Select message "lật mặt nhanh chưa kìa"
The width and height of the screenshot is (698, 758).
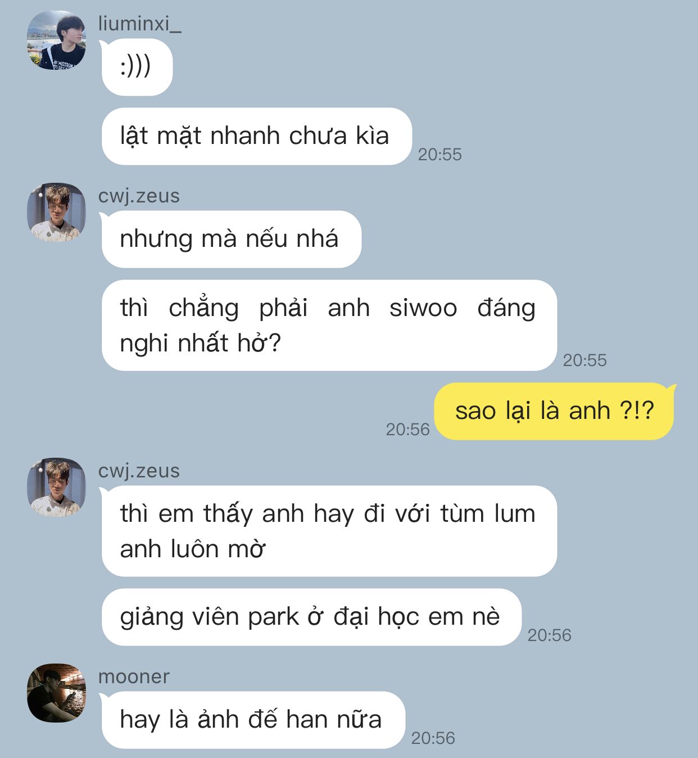pos(256,136)
